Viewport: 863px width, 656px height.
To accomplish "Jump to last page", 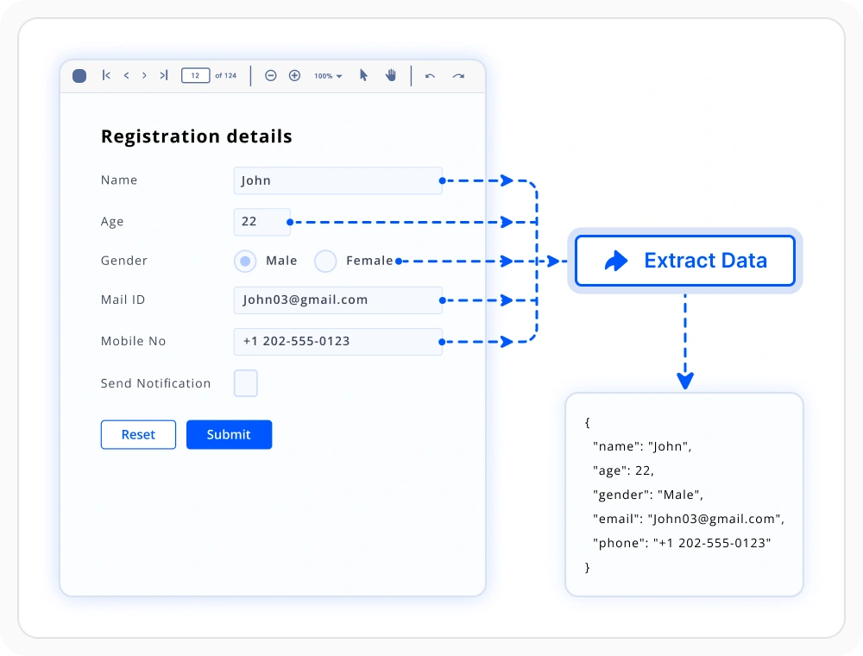I will click(163, 75).
